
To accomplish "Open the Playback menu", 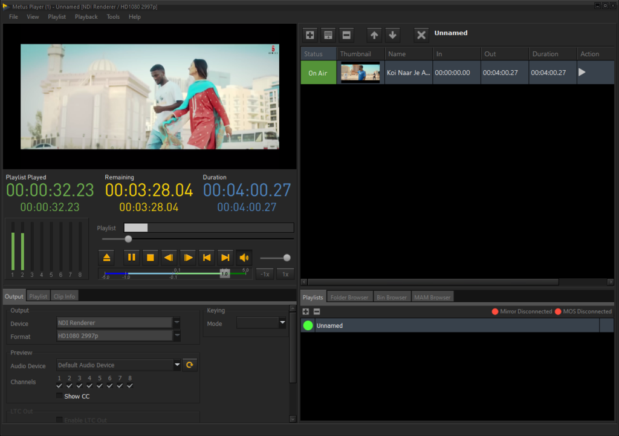I will [86, 17].
